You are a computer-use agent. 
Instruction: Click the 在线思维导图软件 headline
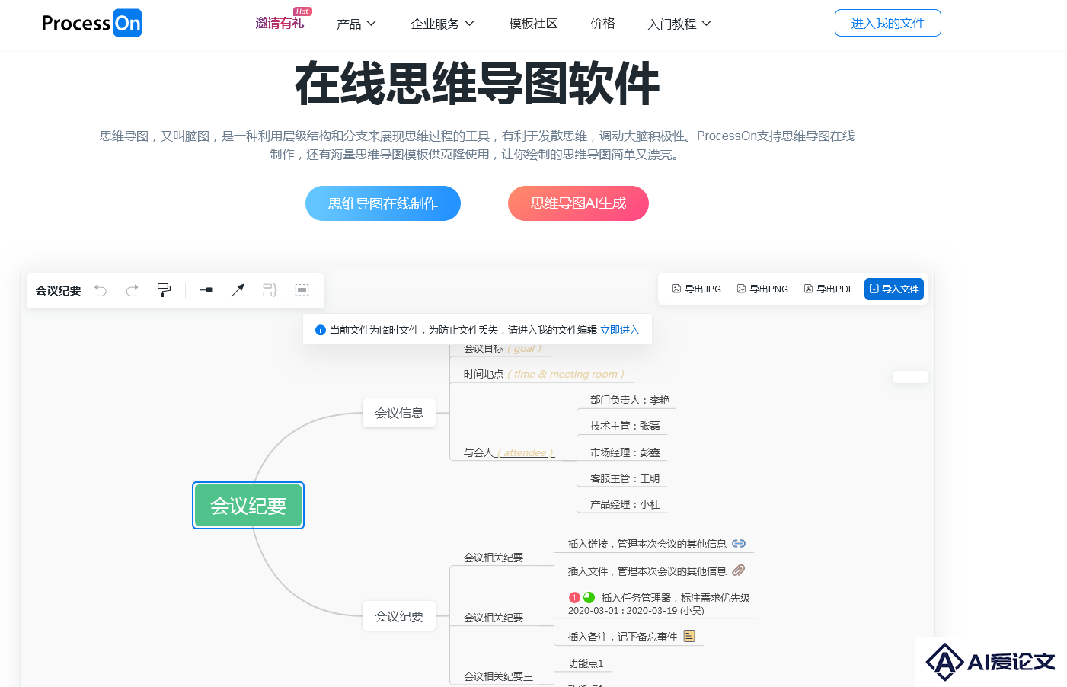(x=478, y=84)
